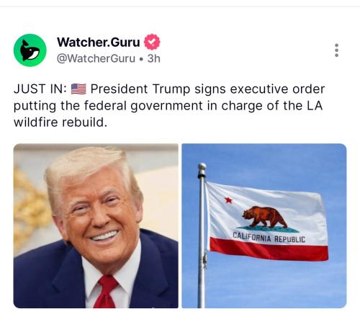View the smiling man in suit photo
The width and height of the screenshot is (360, 322).
point(96,225)
